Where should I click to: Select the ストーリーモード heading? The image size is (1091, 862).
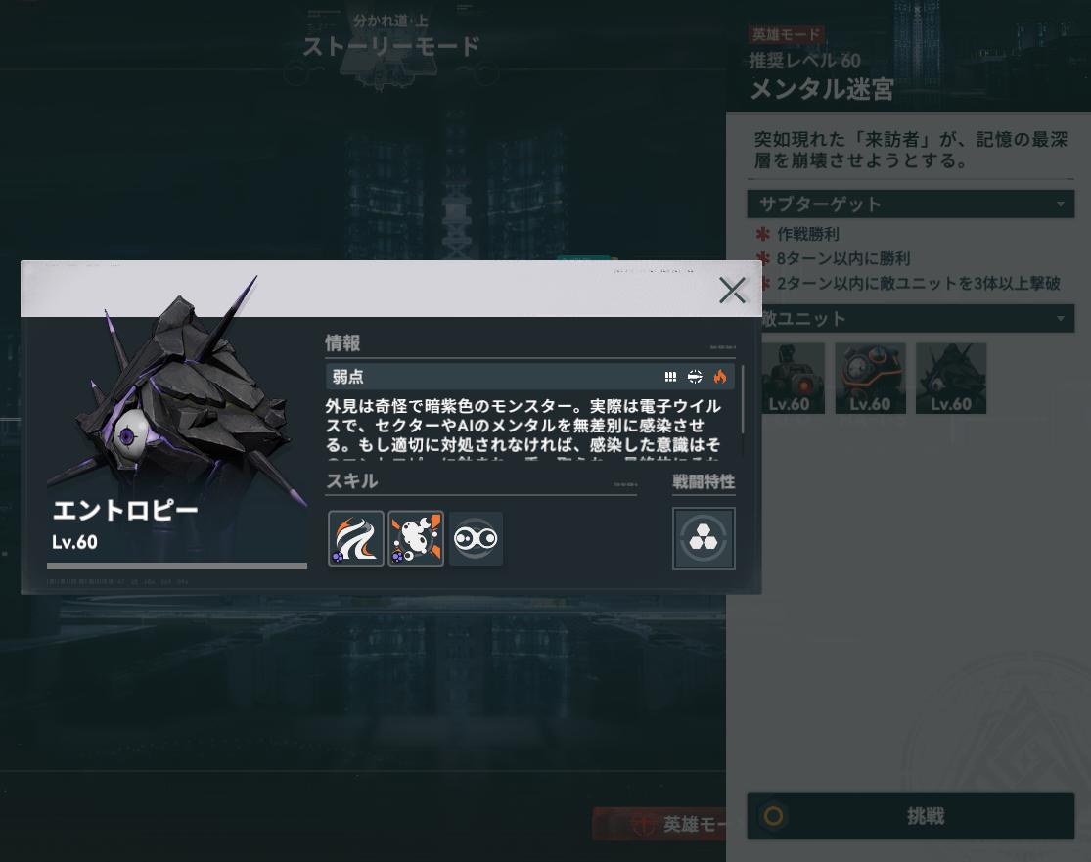tap(391, 47)
